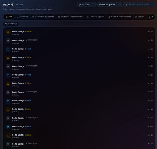
Task: Click the shield icon on Sécurité tab
Action: pos(136,17)
